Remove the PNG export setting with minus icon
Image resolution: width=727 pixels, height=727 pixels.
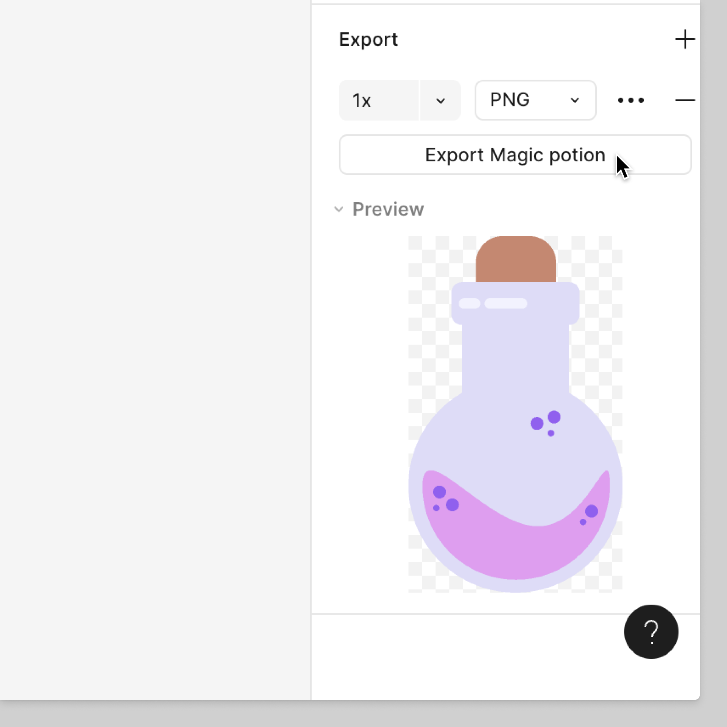coord(685,100)
